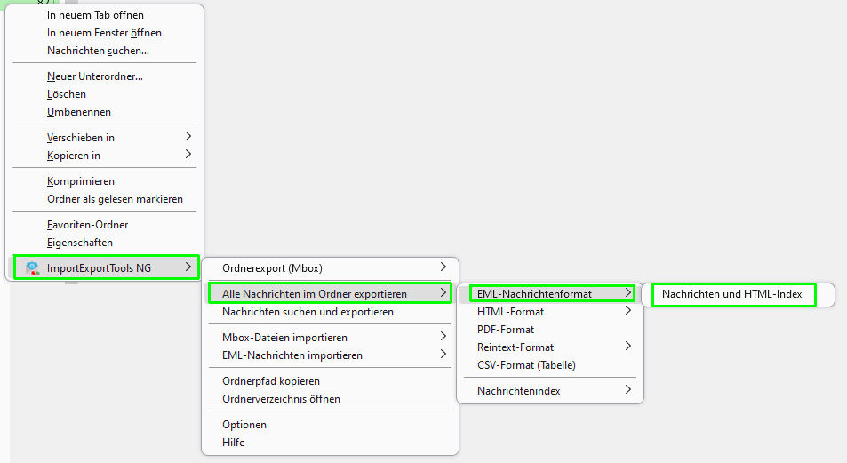847x463 pixels.
Task: Select CSV-Format (Tabelle) export
Action: tap(526, 365)
